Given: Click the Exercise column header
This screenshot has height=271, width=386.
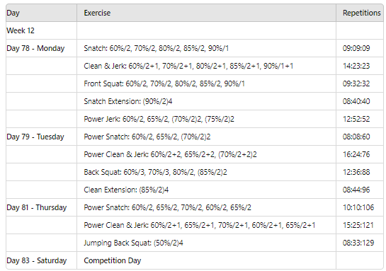Looking at the screenshot, I should (206, 13).
